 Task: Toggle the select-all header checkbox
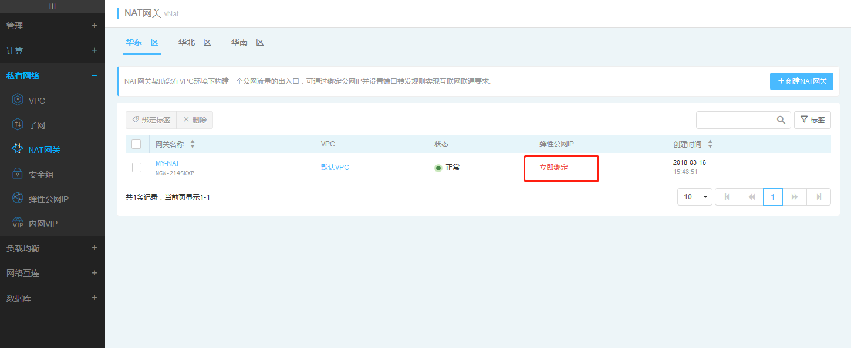point(136,144)
